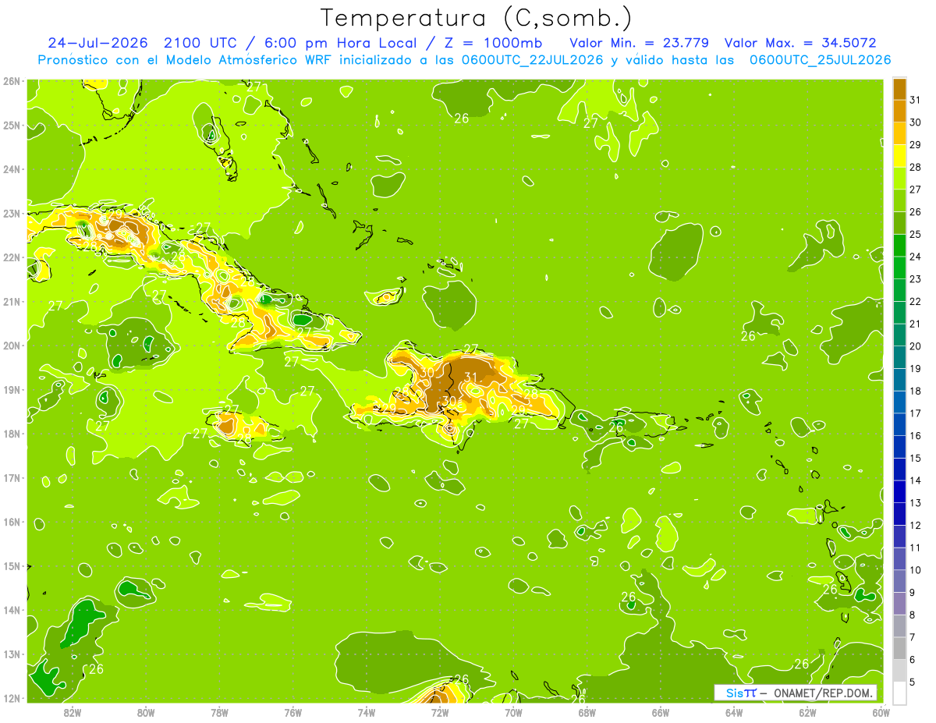Click the "0600UTC_25JUL2026" valid-until time
Viewport: 936px width, 723px height.
[821, 60]
